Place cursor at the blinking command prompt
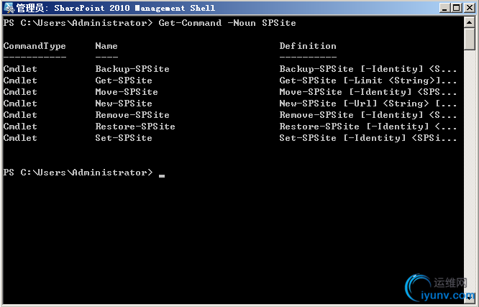This screenshot has height=307, width=479. pos(162,173)
